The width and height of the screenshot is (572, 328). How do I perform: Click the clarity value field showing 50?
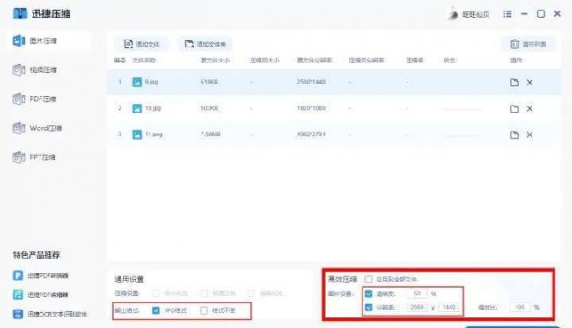tap(417, 294)
